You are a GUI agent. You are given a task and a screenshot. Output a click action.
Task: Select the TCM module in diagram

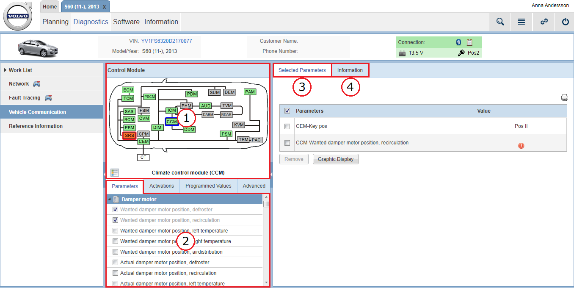128,98
